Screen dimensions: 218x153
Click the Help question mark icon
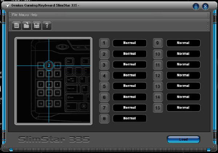click(47, 25)
